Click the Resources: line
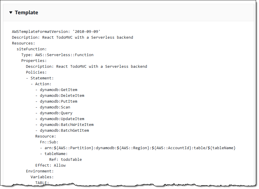259x189 pixels. click(x=23, y=43)
